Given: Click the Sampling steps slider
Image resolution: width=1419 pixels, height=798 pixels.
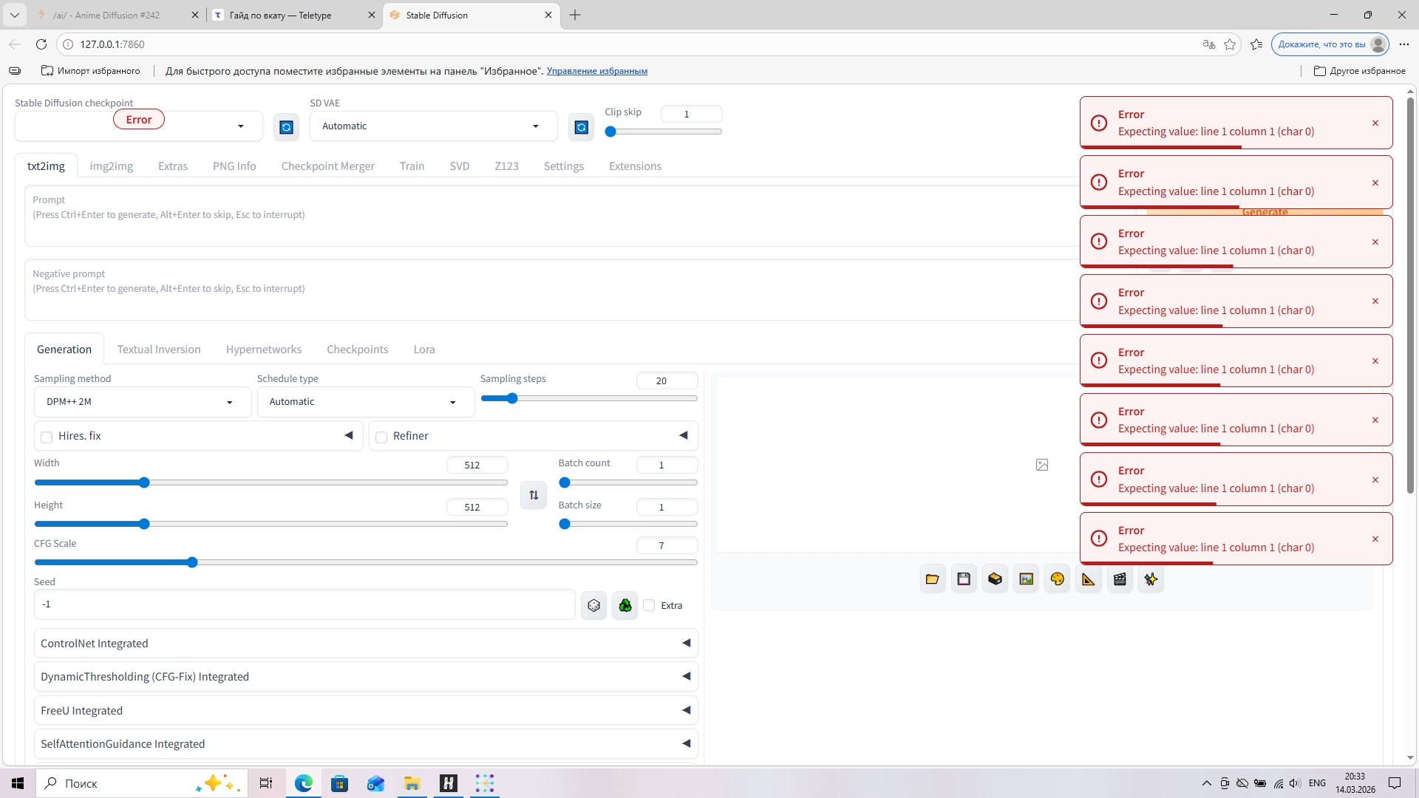Looking at the screenshot, I should 589,399.
